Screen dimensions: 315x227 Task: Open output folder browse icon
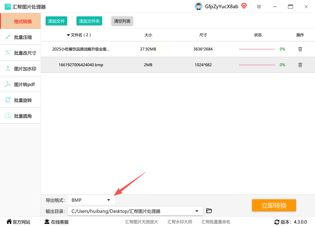point(209,211)
